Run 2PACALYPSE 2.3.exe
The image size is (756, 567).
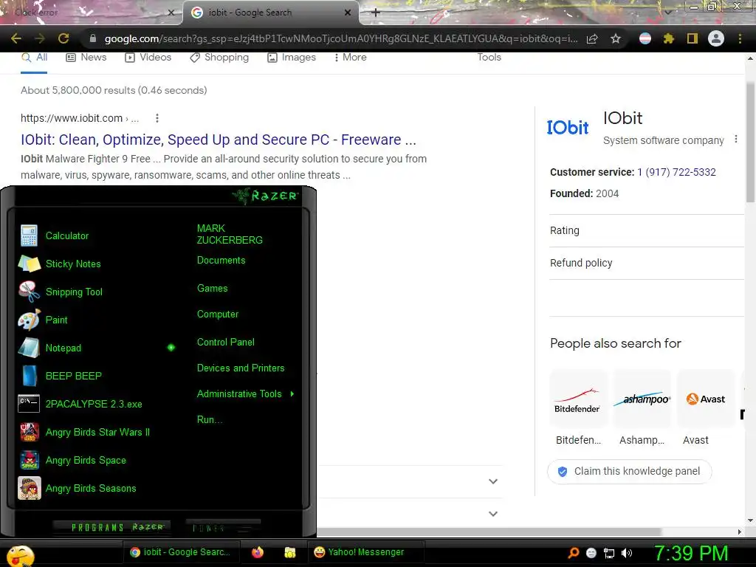[94, 404]
